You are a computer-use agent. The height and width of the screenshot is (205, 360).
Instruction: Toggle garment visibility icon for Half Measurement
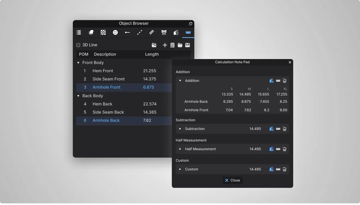tap(271, 149)
